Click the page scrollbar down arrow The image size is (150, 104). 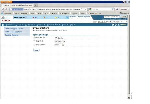pos(128,98)
